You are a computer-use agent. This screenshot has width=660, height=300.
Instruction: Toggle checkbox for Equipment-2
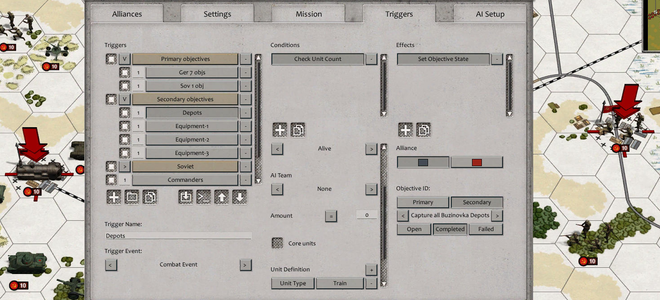125,140
